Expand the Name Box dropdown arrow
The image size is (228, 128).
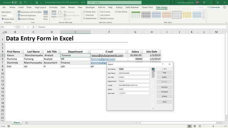14,27
